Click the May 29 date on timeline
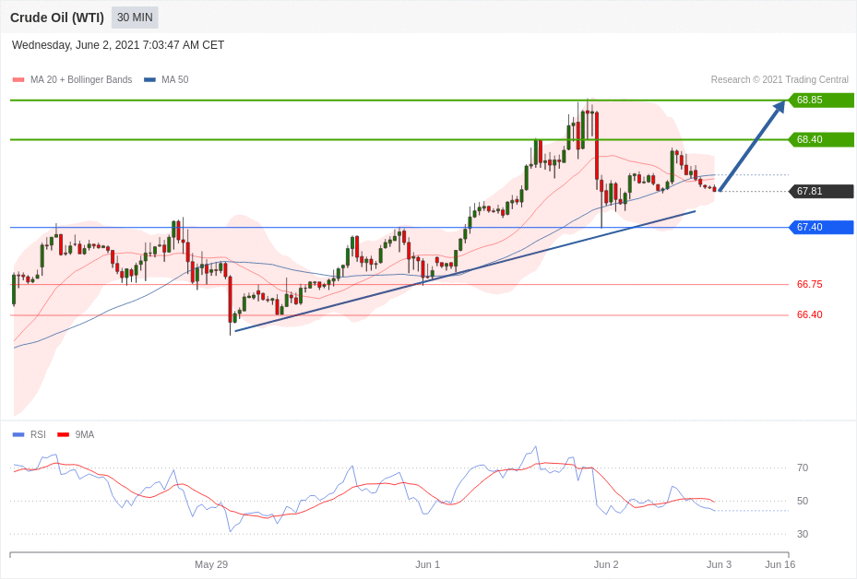Image resolution: width=857 pixels, height=580 pixels. pyautogui.click(x=211, y=564)
